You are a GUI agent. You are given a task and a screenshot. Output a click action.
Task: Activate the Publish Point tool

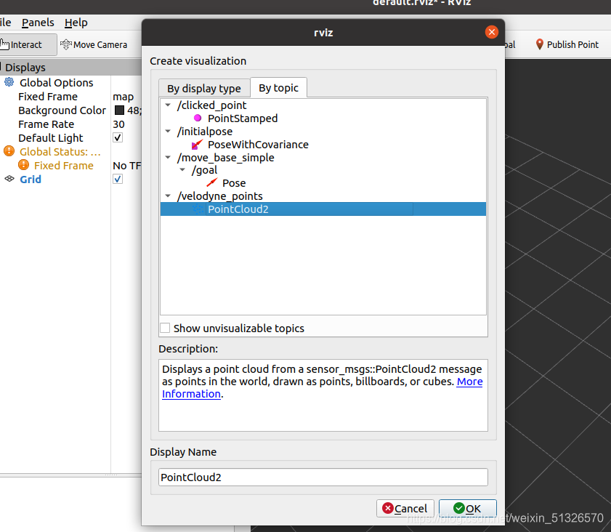pyautogui.click(x=567, y=45)
